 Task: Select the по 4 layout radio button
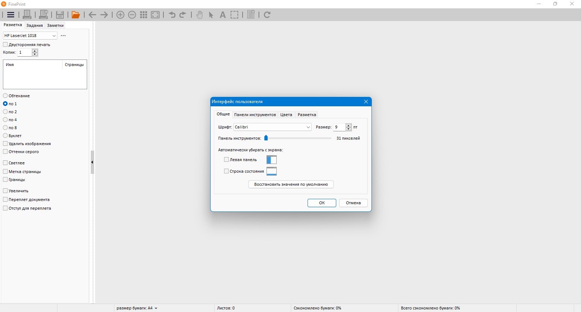point(5,120)
